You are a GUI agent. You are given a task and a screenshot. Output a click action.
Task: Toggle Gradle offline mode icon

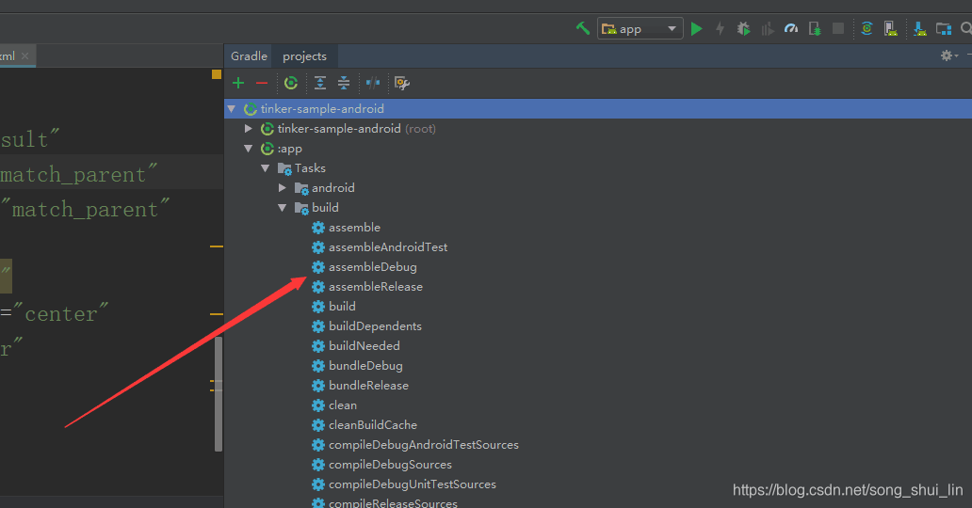(373, 83)
